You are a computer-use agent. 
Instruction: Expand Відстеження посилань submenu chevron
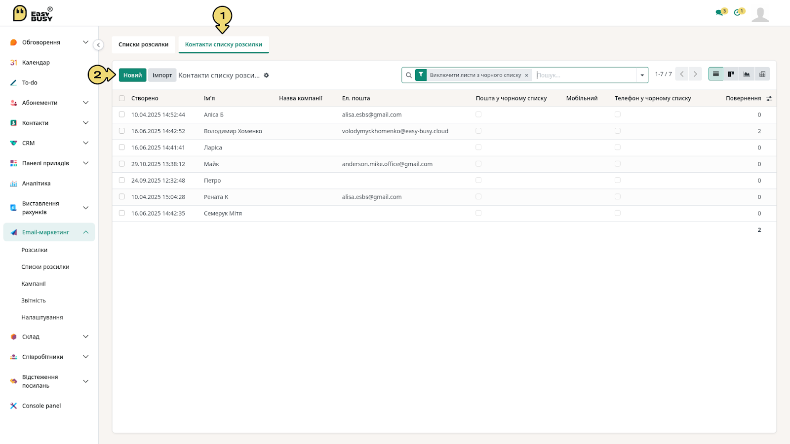[85, 381]
